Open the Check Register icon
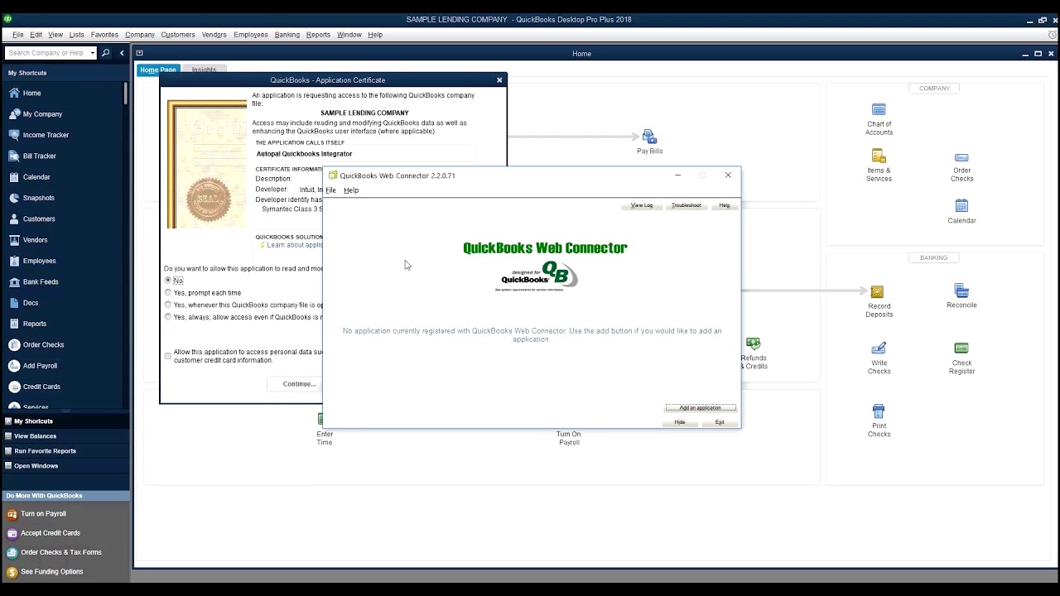 click(961, 348)
